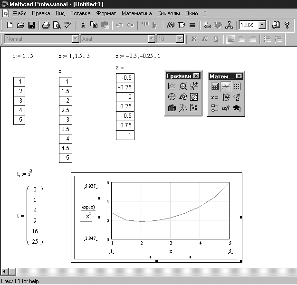Screen dimensions: 297x285
Task: Select the Polar Plot icon in the Графики palette
Action: [172, 97]
